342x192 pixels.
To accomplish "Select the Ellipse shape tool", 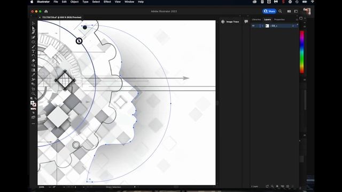I will (x=33, y=42).
